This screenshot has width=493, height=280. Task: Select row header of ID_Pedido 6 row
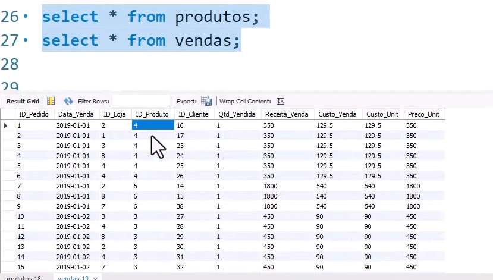point(8,176)
